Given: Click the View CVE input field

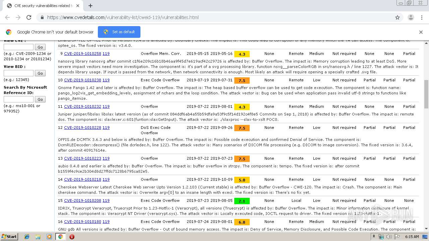Looking at the screenshot, I should coord(18,47).
